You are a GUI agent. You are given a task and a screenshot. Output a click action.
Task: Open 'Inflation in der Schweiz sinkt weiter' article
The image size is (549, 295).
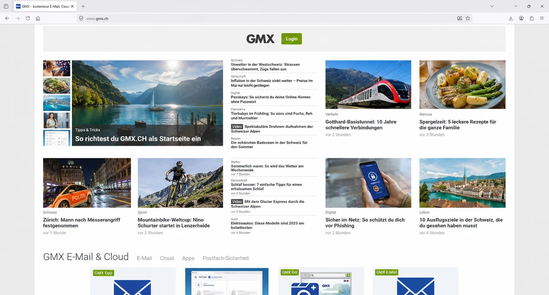tap(272, 83)
